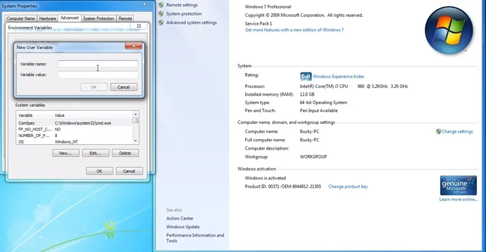Click the Variable column header
This screenshot has height=252, width=486.
[x=34, y=116]
